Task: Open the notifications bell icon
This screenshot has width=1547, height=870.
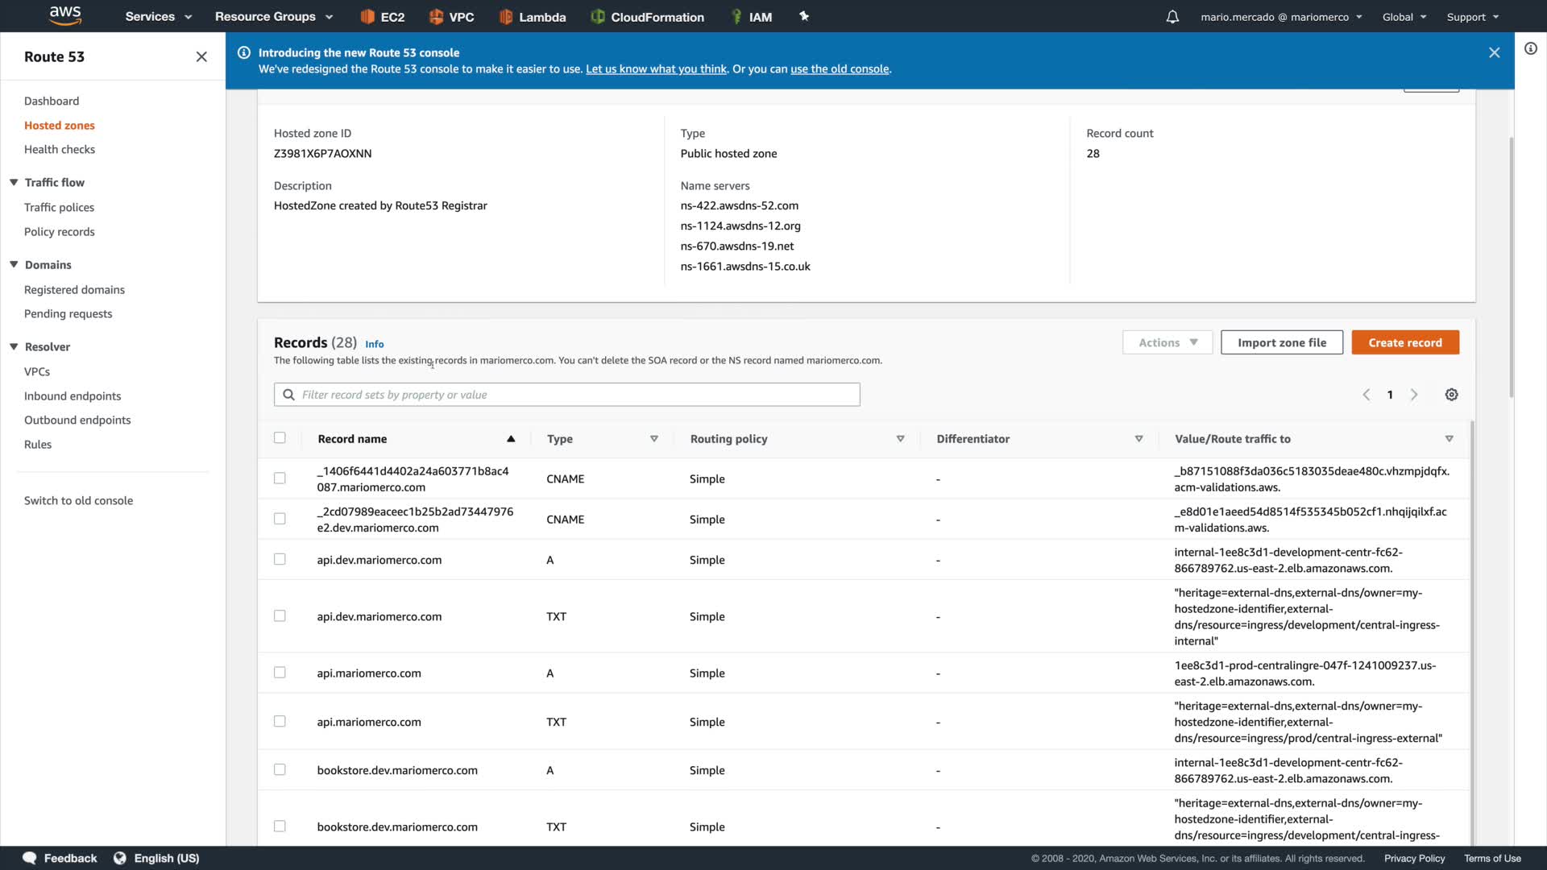Action: click(1172, 17)
